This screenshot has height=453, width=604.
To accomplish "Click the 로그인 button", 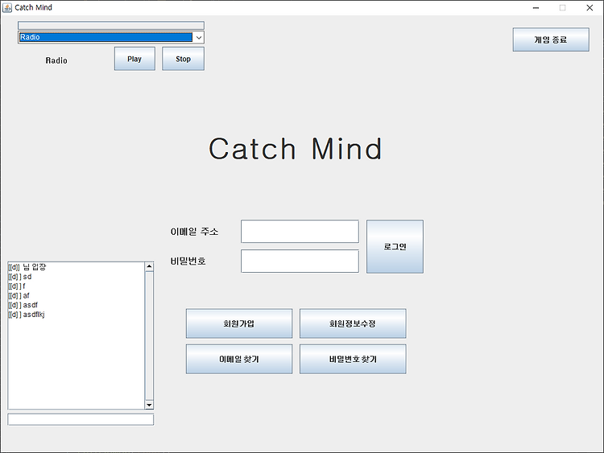I will tap(395, 247).
